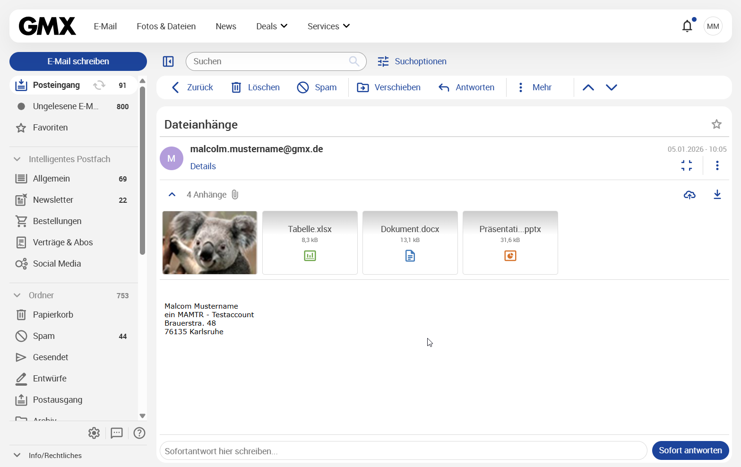Download all attachments icon
The image size is (741, 467).
pyautogui.click(x=717, y=195)
